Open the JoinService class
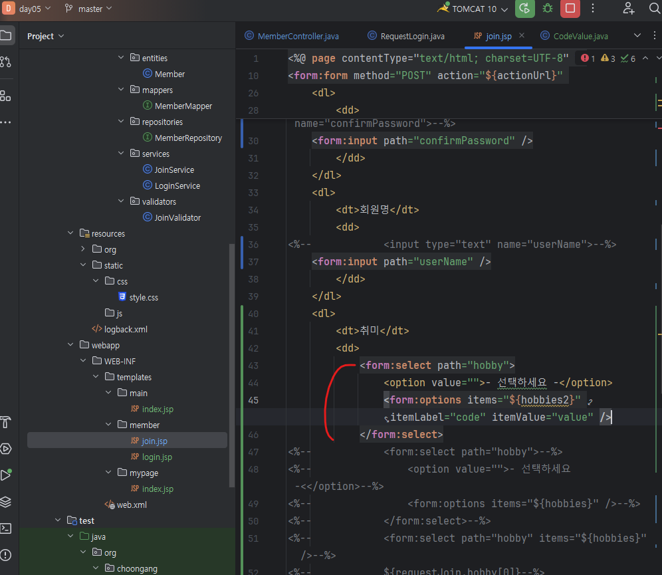 (x=168, y=170)
